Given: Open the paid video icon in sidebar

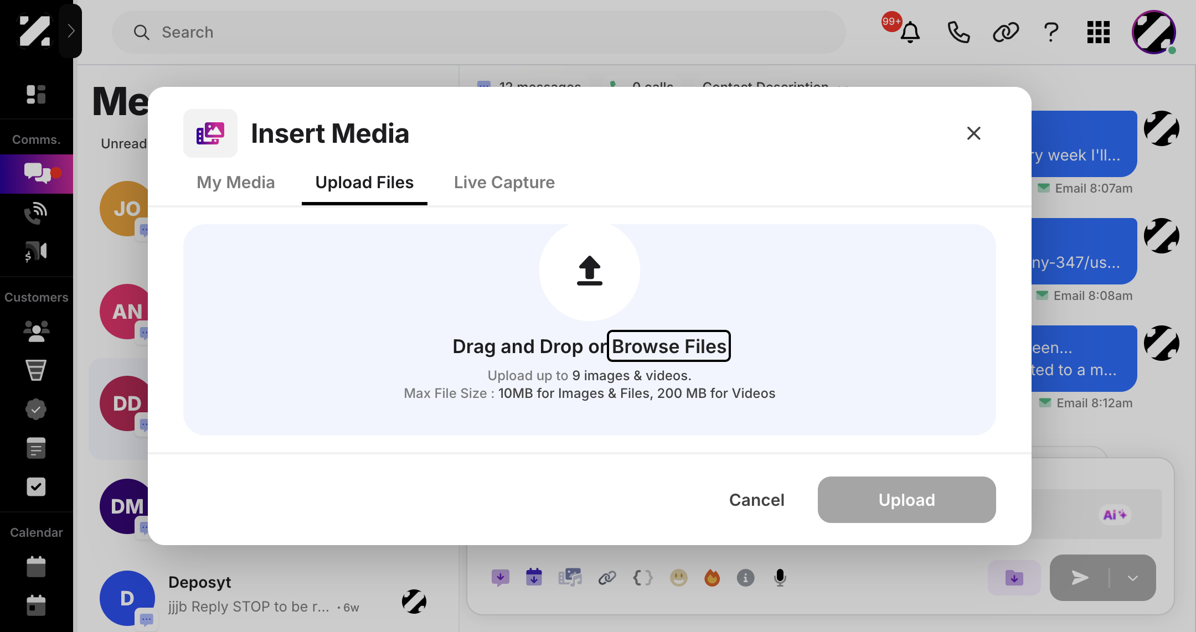Looking at the screenshot, I should [36, 252].
